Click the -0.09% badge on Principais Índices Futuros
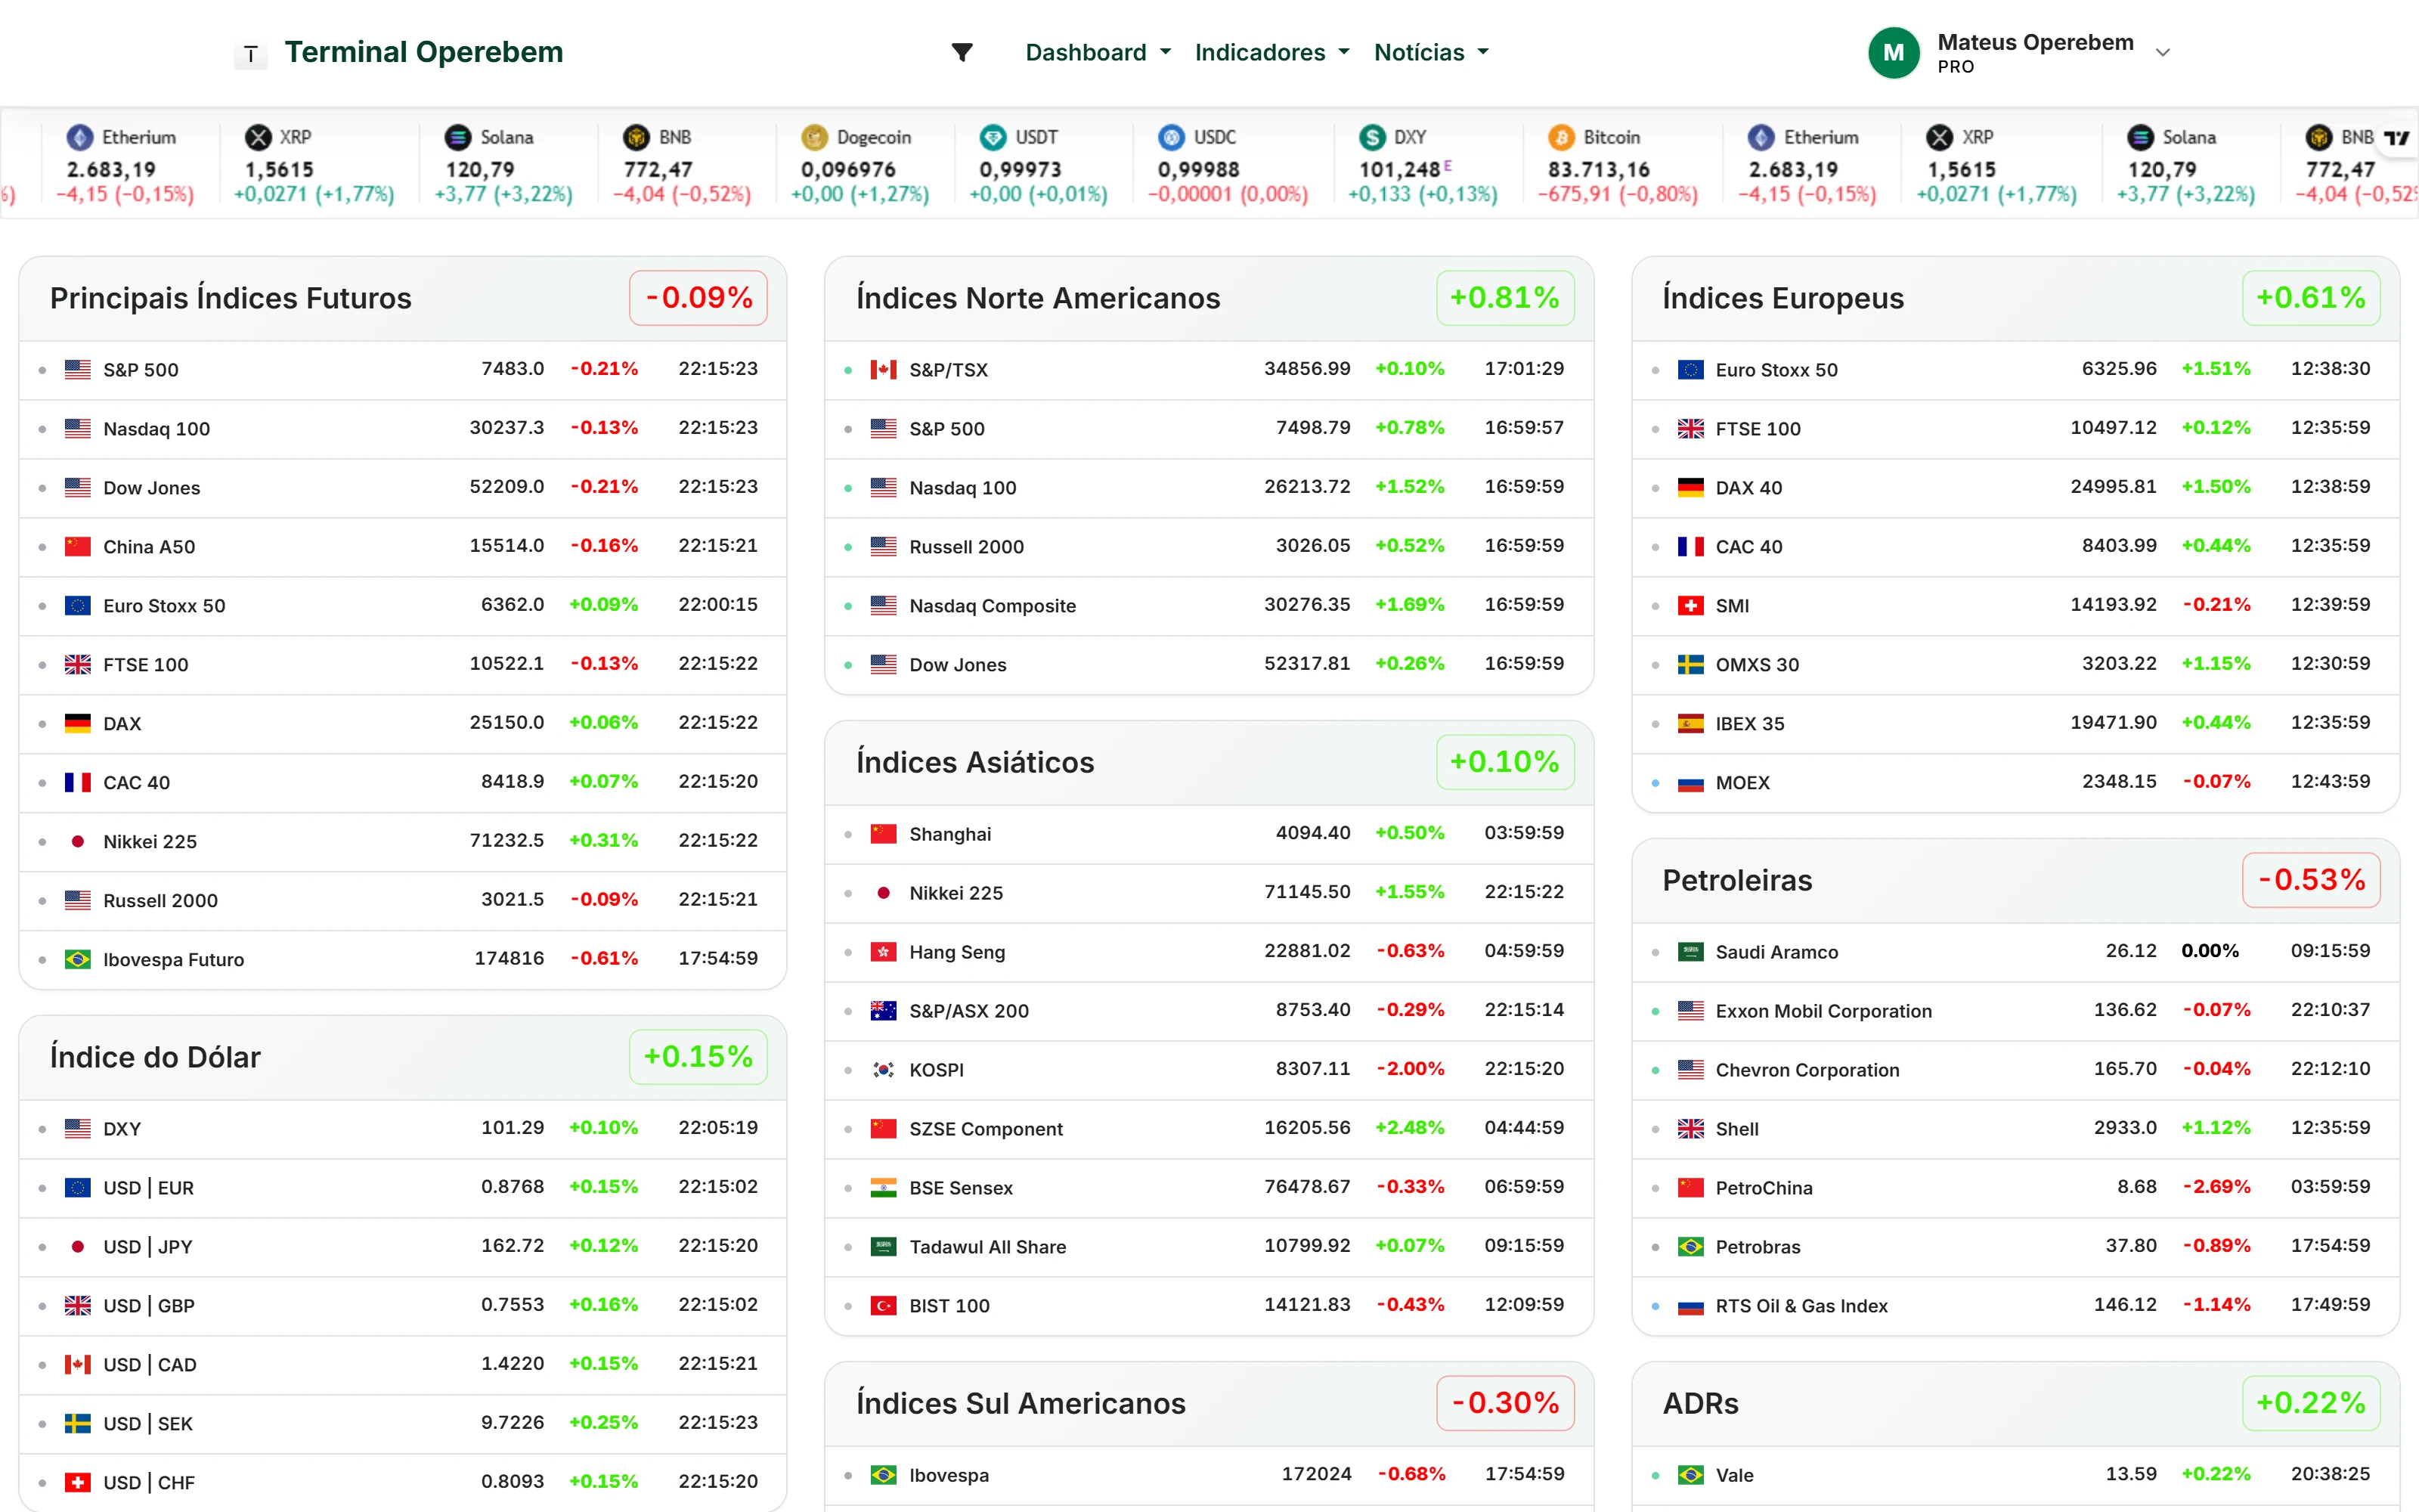Screen dimensions: 2419x1512 pos(698,297)
